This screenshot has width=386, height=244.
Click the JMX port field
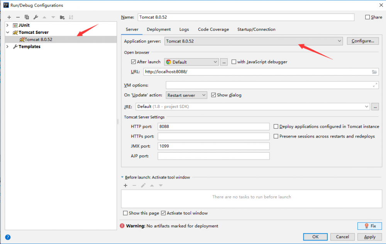(213, 146)
